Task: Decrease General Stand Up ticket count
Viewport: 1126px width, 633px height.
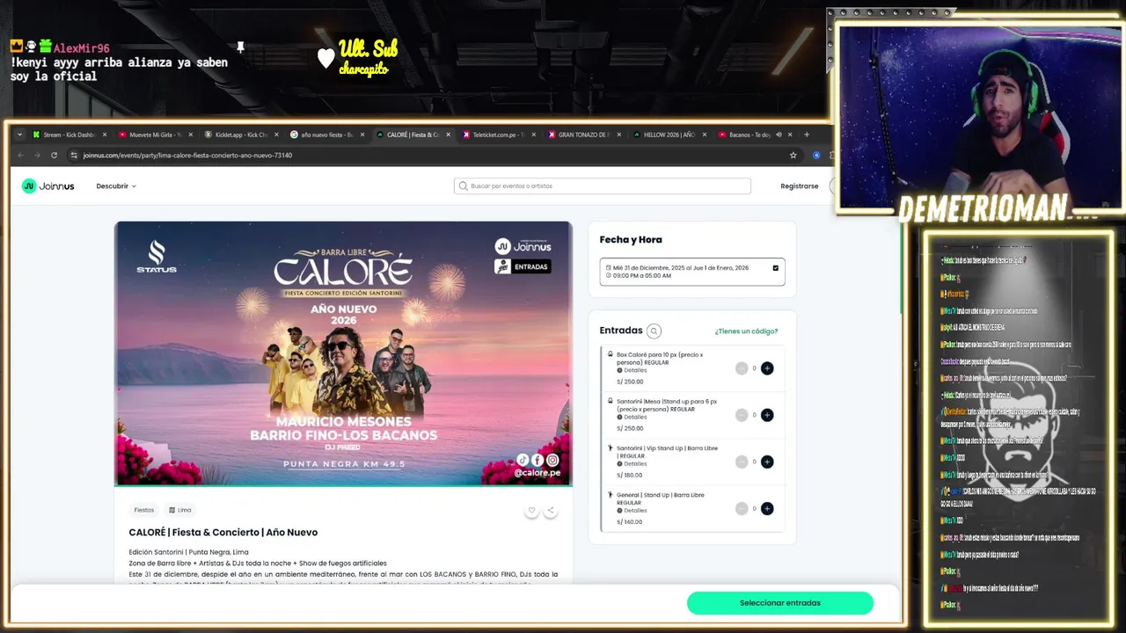Action: [742, 508]
